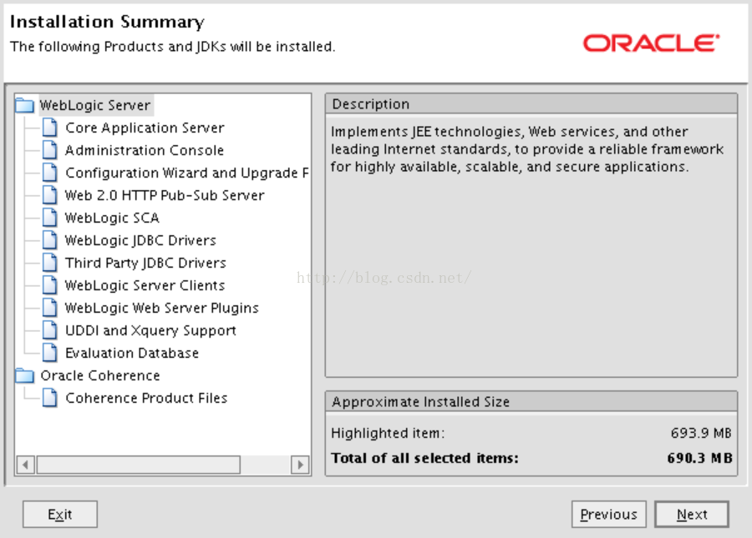This screenshot has width=752, height=538.
Task: Click the JEE technologies description text
Action: tap(527, 148)
